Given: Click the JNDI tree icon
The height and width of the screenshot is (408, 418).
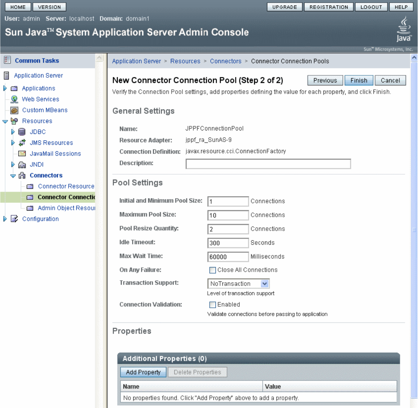Looking at the screenshot, I should (x=22, y=165).
